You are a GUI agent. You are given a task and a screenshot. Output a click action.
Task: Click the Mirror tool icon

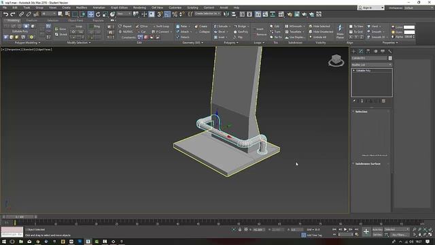[226, 14]
